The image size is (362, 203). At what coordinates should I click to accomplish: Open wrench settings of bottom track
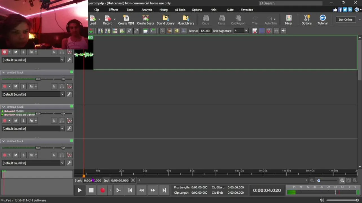(x=69, y=163)
